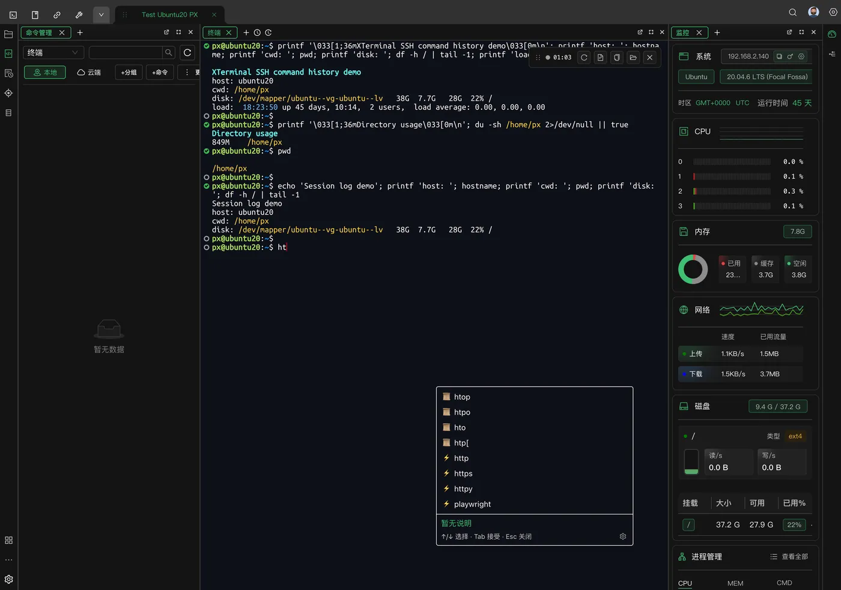Image resolution: width=841 pixels, height=590 pixels.
Task: Click the Ubuntu OS badge
Action: tap(696, 77)
